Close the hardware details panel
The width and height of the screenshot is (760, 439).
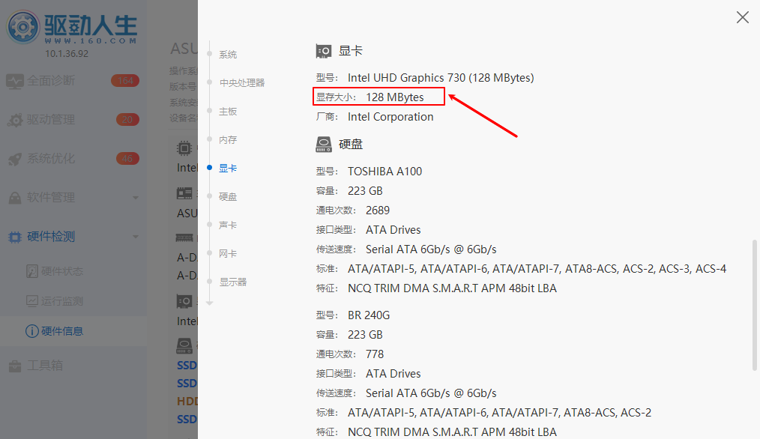coord(743,17)
